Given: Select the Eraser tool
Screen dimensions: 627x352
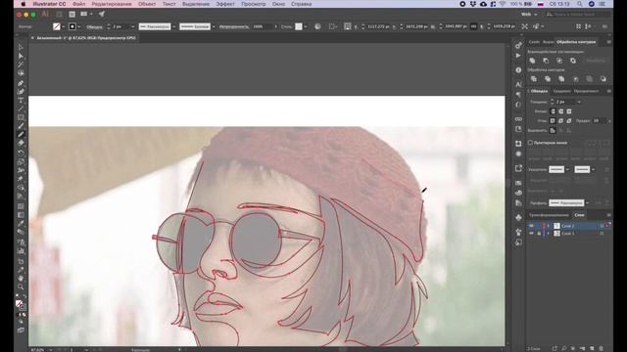Looking at the screenshot, I should [x=21, y=144].
